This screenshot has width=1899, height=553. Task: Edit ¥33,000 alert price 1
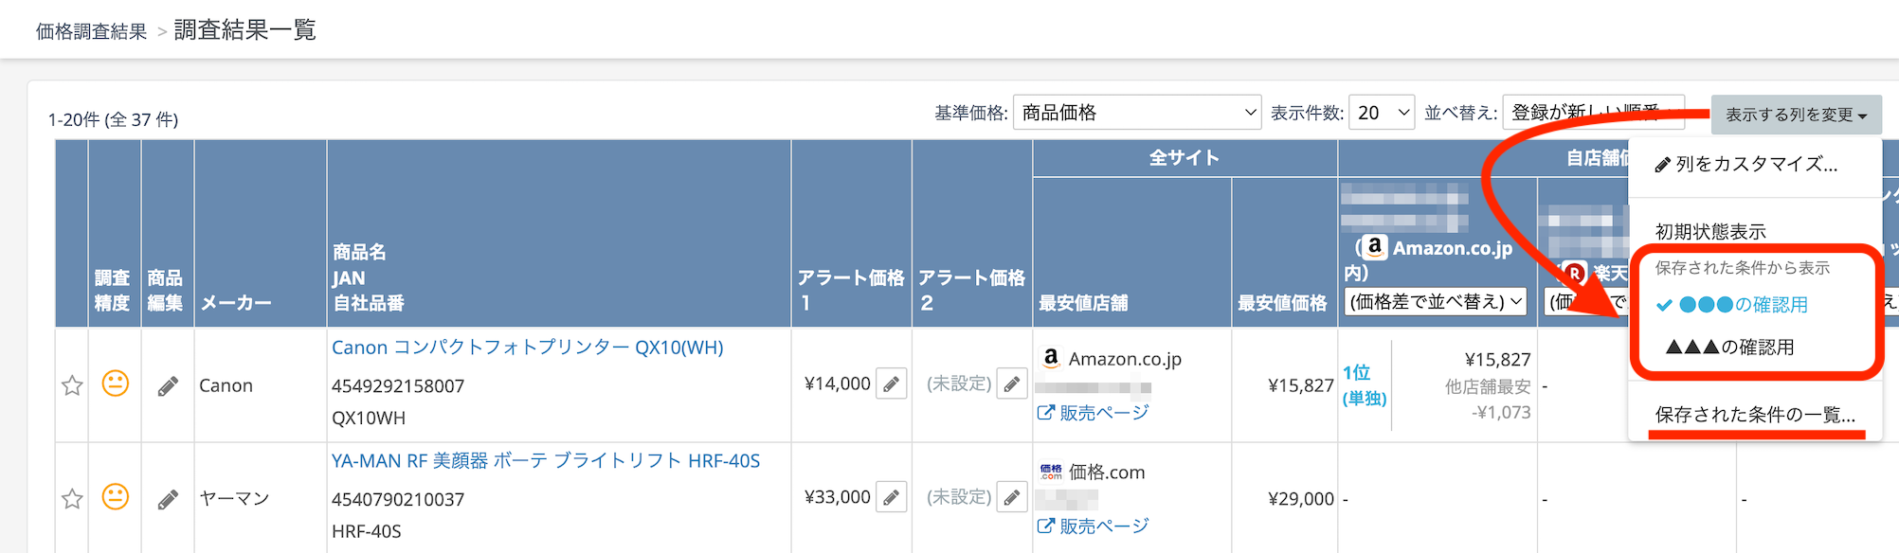pyautogui.click(x=891, y=497)
